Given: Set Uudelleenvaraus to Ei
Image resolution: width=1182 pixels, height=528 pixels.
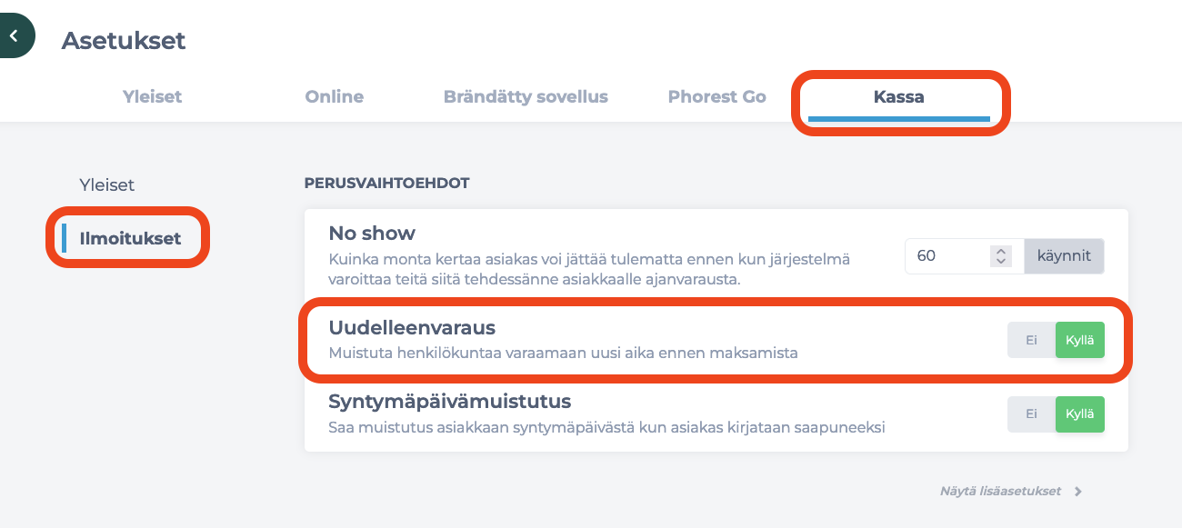Looking at the screenshot, I should pos(1031,340).
